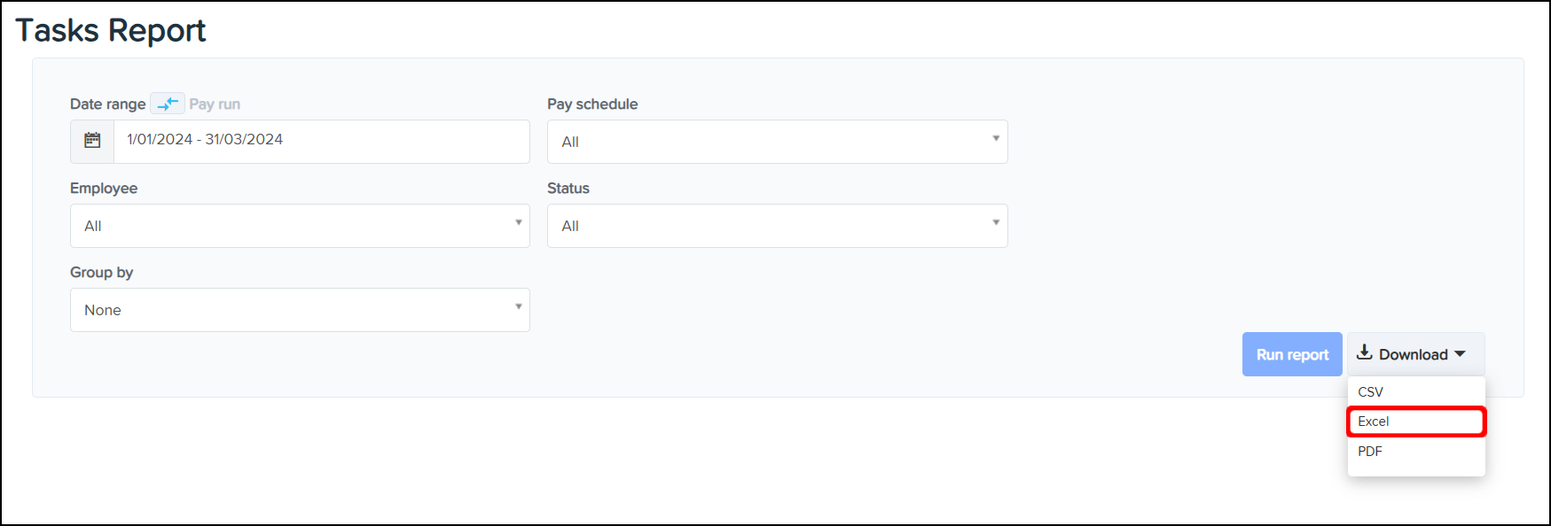Open the Pay schedule dropdown
The height and width of the screenshot is (526, 1551).
coord(777,142)
